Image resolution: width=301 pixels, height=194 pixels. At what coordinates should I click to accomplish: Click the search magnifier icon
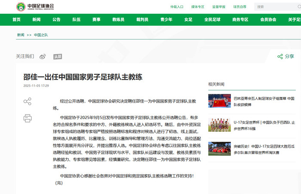(299, 7)
